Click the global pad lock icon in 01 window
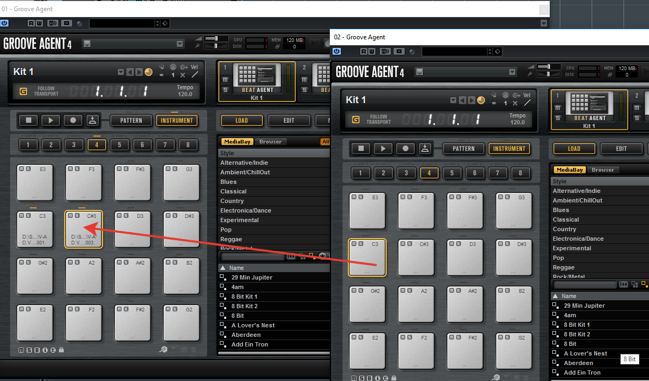 coord(61,350)
